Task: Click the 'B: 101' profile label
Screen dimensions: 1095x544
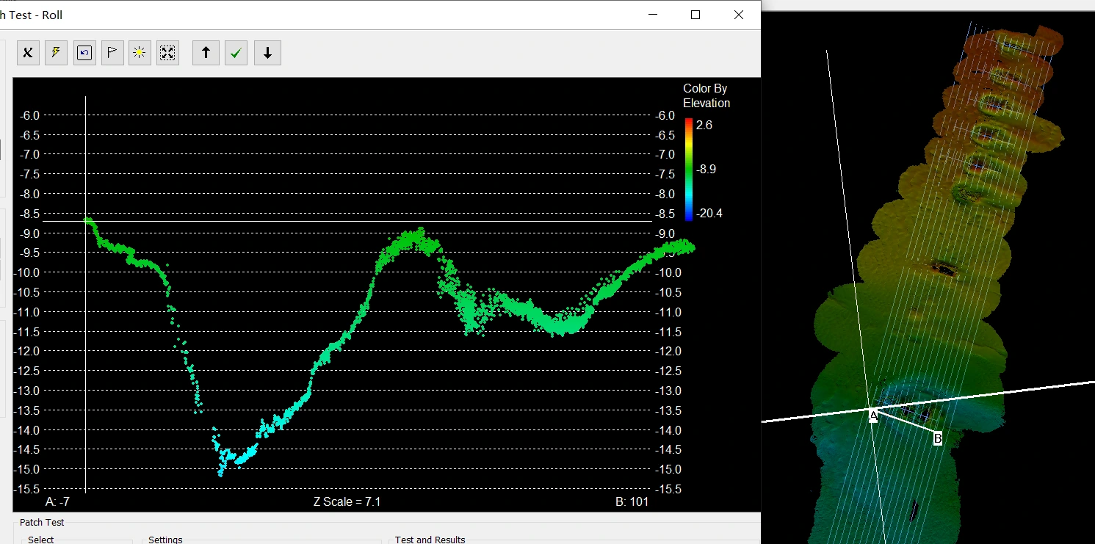Action: 632,502
